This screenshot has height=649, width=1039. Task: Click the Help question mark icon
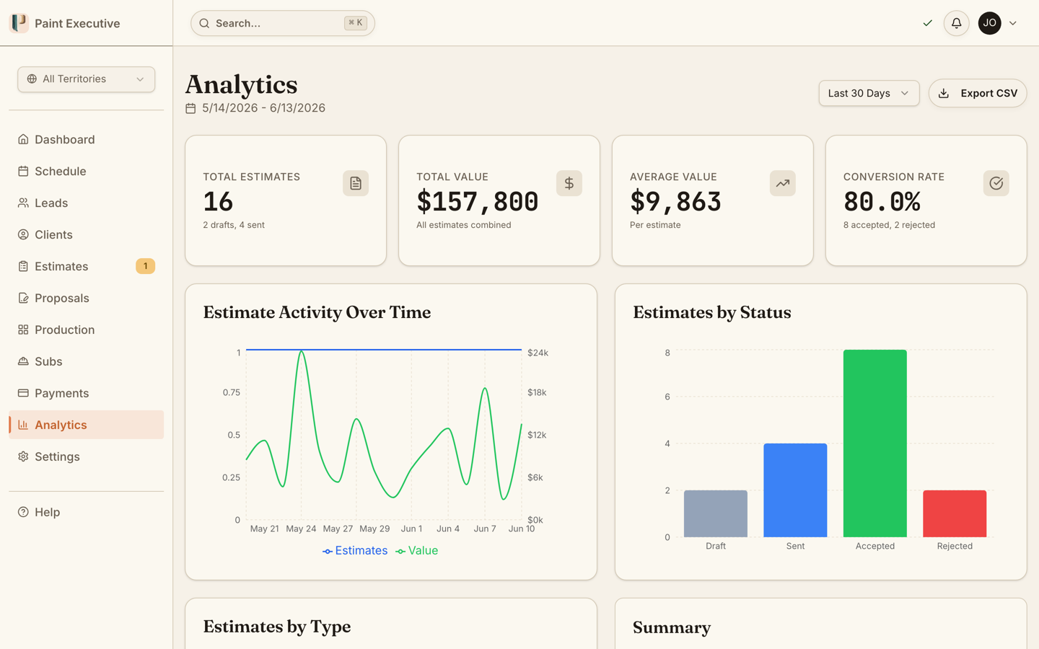(x=23, y=512)
